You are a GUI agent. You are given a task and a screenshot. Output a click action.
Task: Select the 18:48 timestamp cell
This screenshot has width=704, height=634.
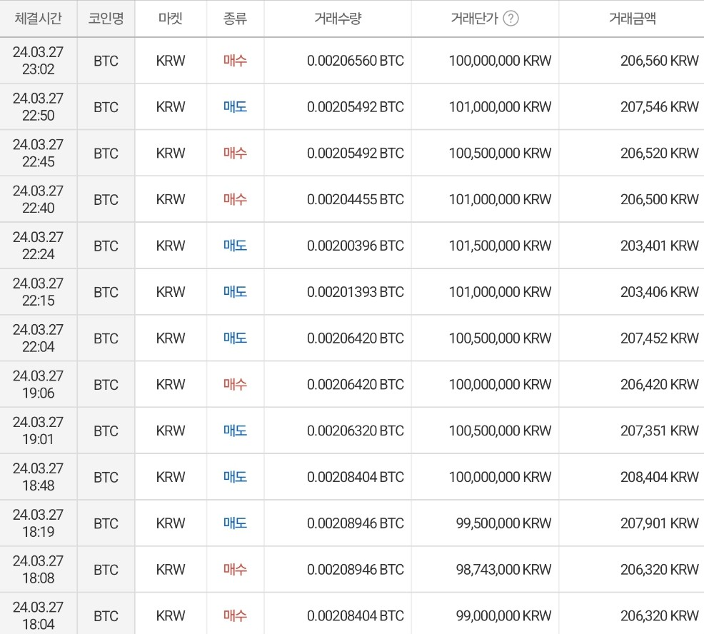point(38,477)
